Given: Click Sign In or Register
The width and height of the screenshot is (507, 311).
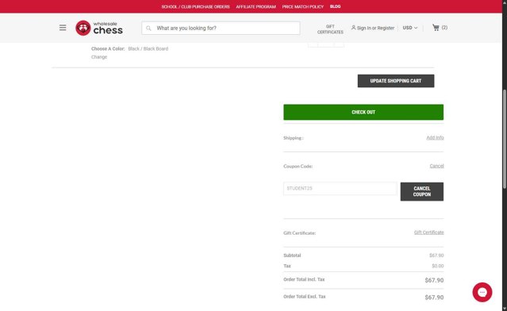Looking at the screenshot, I should point(375,28).
